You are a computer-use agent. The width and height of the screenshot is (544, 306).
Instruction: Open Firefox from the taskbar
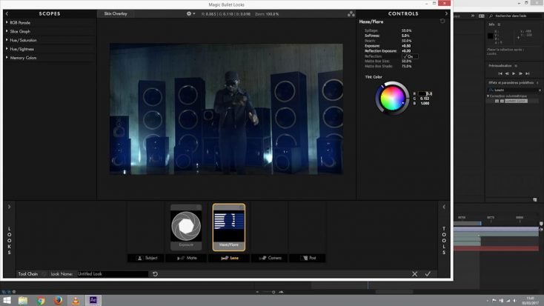(58, 300)
